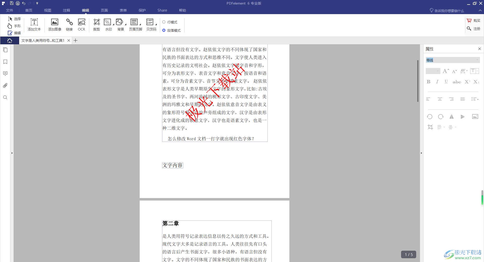Click the Print icon in the title bar
The height and width of the screenshot is (262, 484).
pyautogui.click(x=18, y=3)
